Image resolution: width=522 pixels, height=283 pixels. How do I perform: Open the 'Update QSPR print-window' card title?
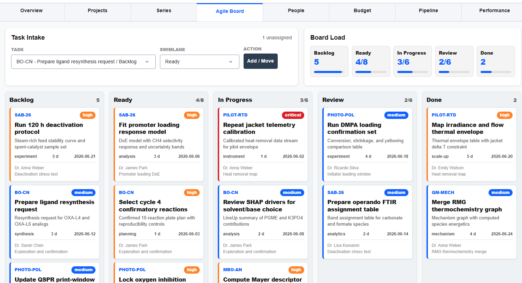point(55,280)
